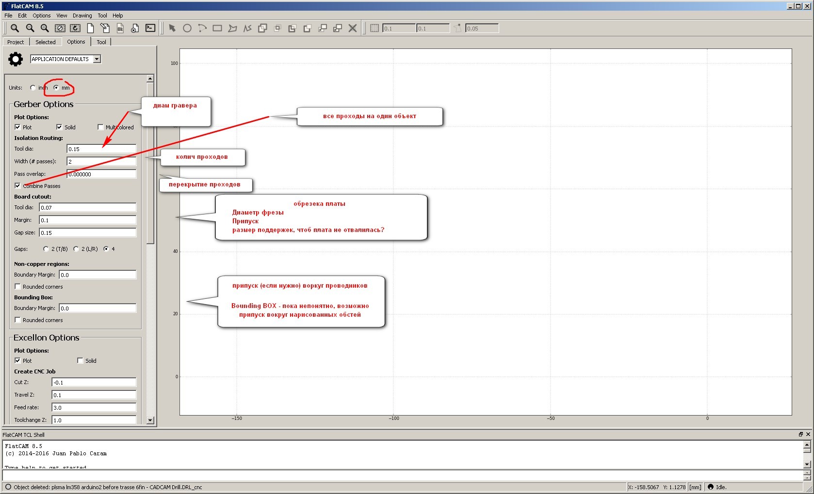Click the Polygon Union icon
The height and width of the screenshot is (494, 814).
[x=262, y=28]
